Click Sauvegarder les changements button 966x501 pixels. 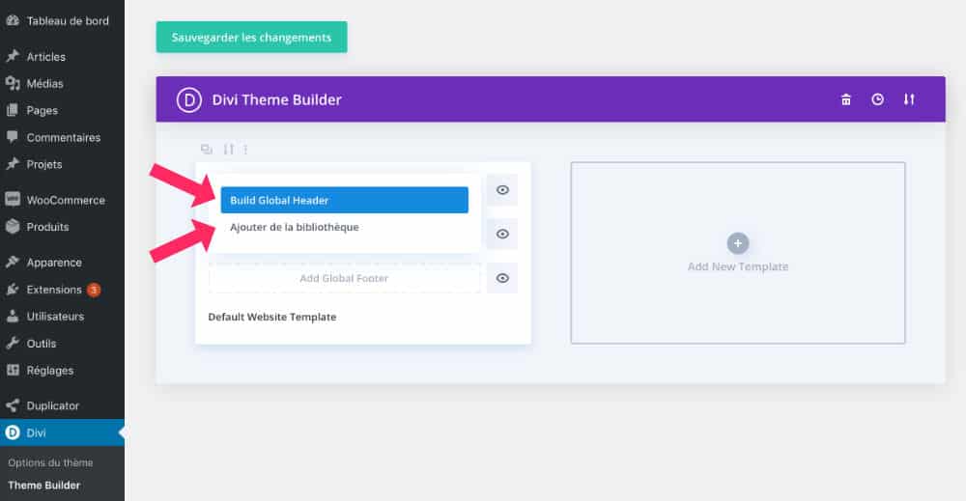click(251, 37)
